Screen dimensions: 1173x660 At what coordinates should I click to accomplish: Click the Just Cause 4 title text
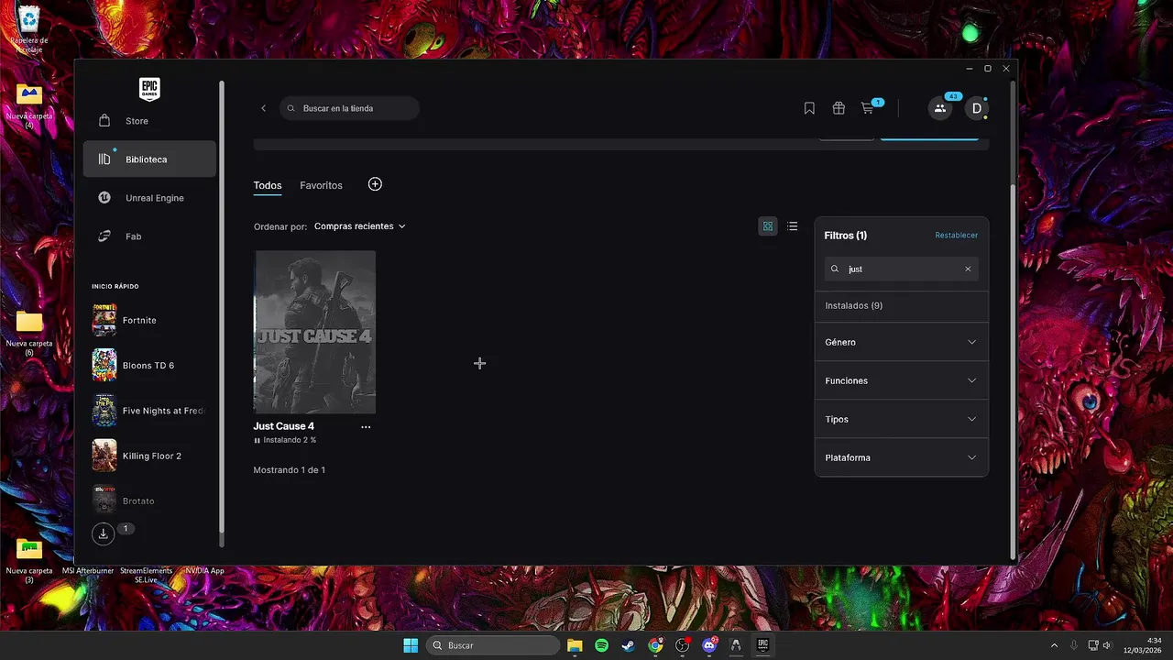[283, 426]
